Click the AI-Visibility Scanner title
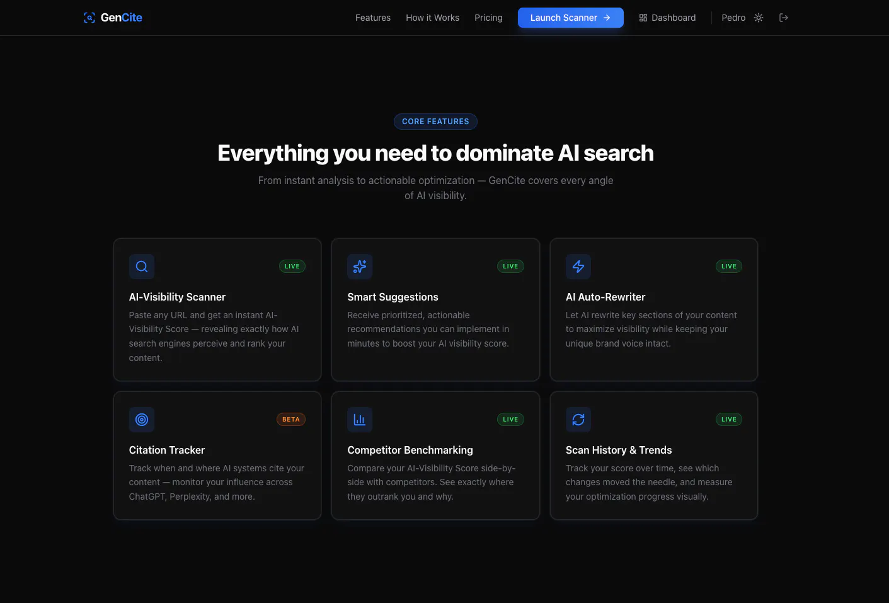889x603 pixels. [177, 297]
